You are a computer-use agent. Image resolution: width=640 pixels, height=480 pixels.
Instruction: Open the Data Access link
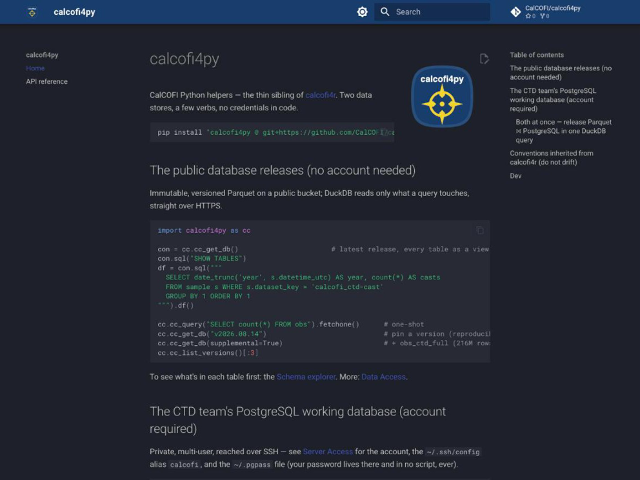(x=383, y=377)
